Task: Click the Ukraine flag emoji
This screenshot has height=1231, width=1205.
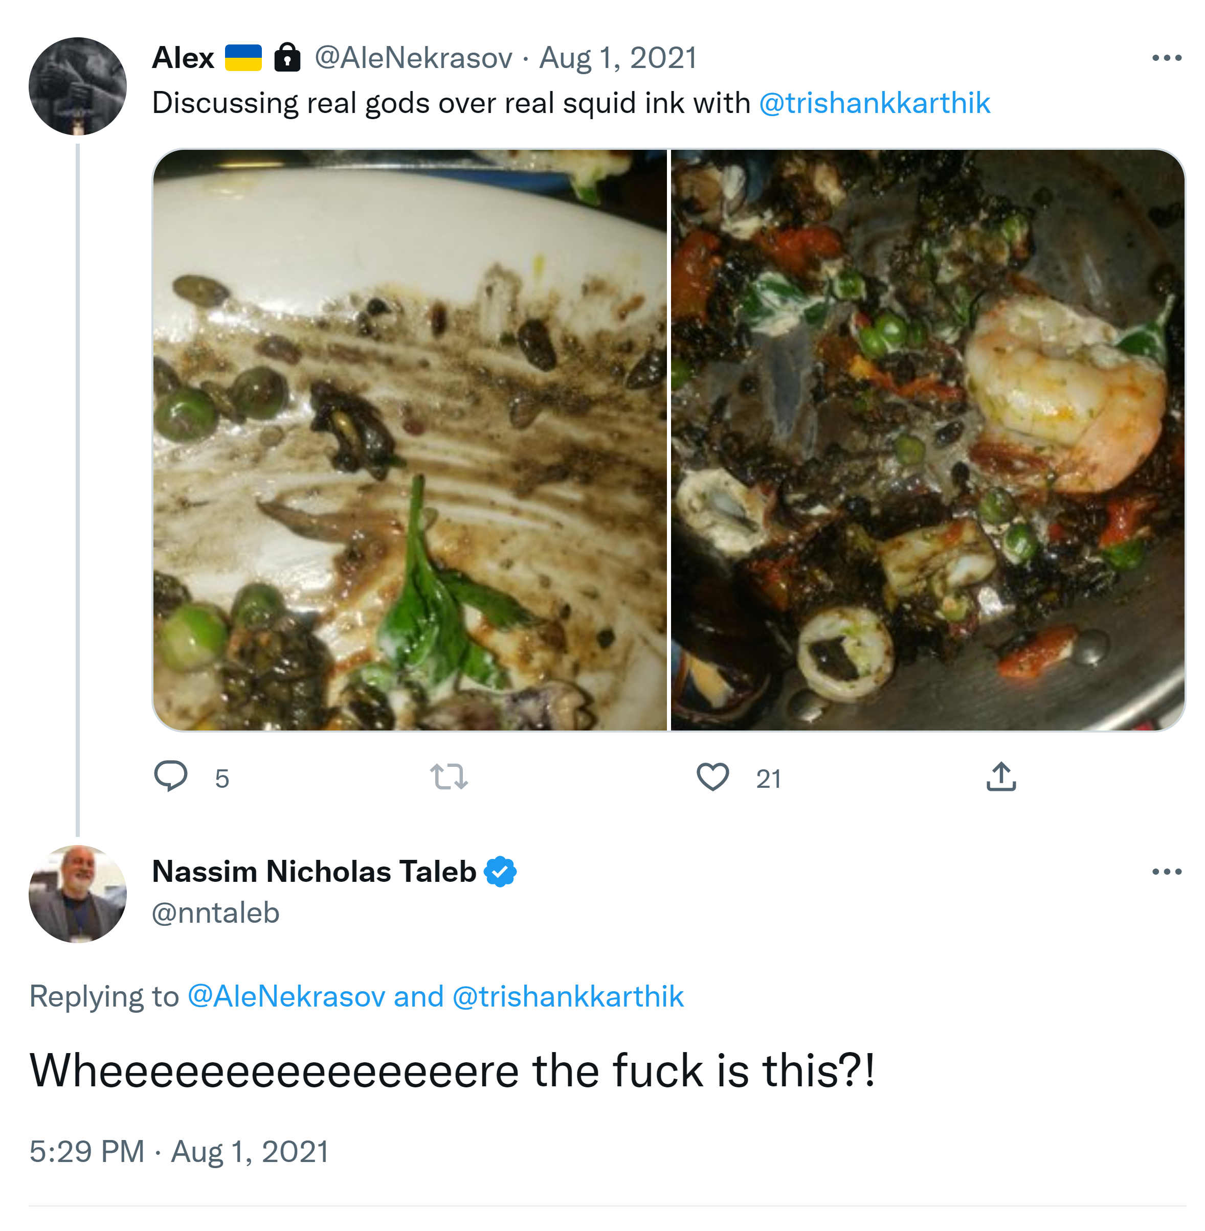Action: pyautogui.click(x=243, y=58)
